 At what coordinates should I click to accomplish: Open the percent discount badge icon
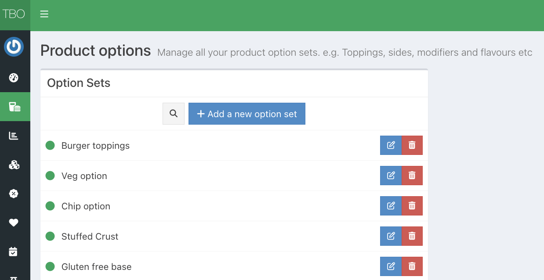pyautogui.click(x=14, y=194)
